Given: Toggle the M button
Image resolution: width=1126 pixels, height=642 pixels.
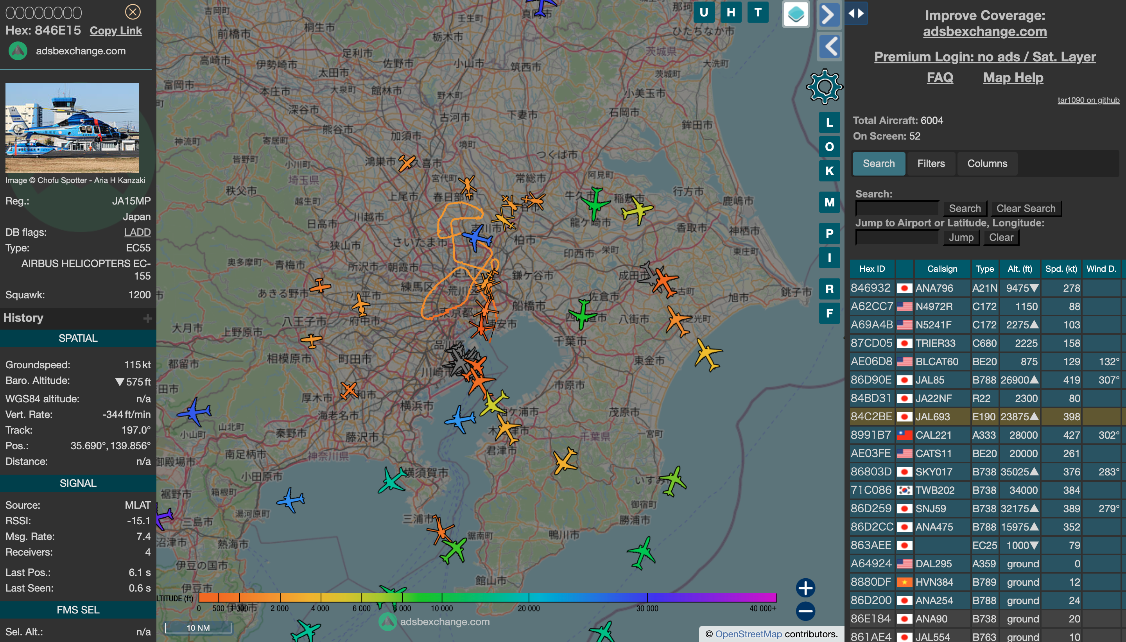Looking at the screenshot, I should coord(829,203).
